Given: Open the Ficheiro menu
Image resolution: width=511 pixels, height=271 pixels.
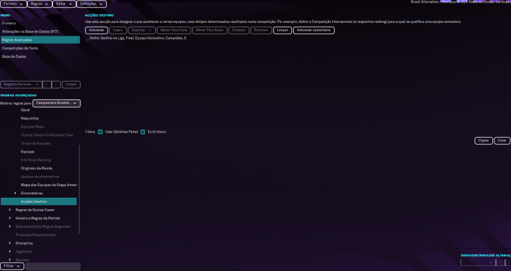Looking at the screenshot, I should (13, 4).
